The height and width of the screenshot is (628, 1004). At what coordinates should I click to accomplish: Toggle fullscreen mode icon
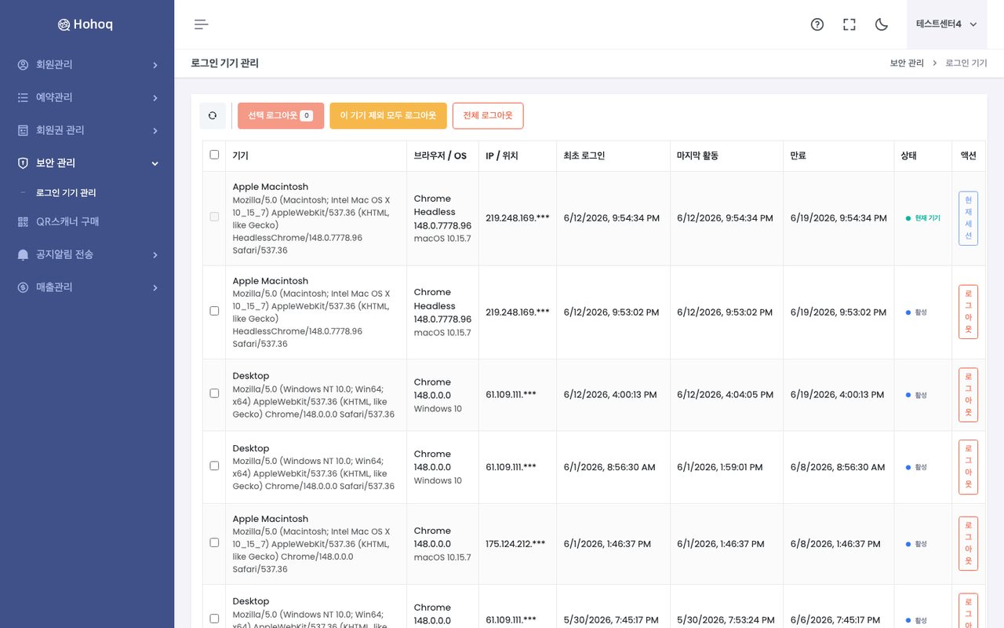849,24
